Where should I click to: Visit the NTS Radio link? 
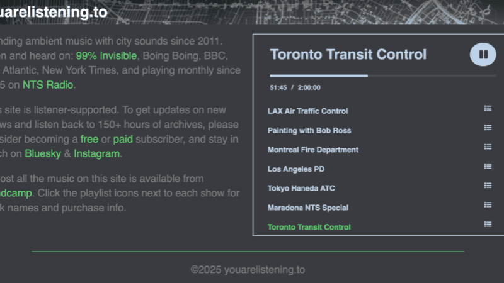pyautogui.click(x=48, y=84)
